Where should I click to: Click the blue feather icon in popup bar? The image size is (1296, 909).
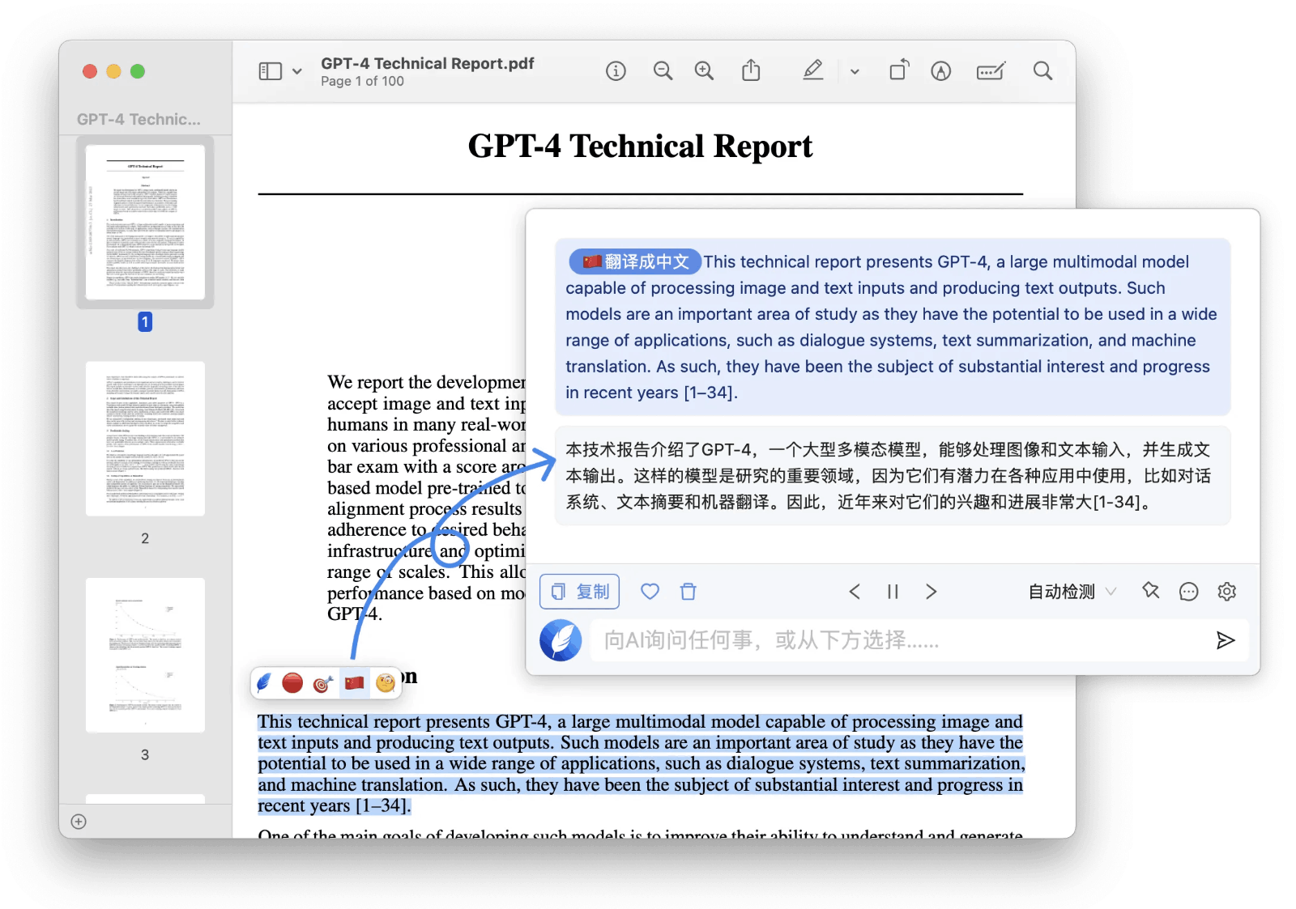click(263, 683)
